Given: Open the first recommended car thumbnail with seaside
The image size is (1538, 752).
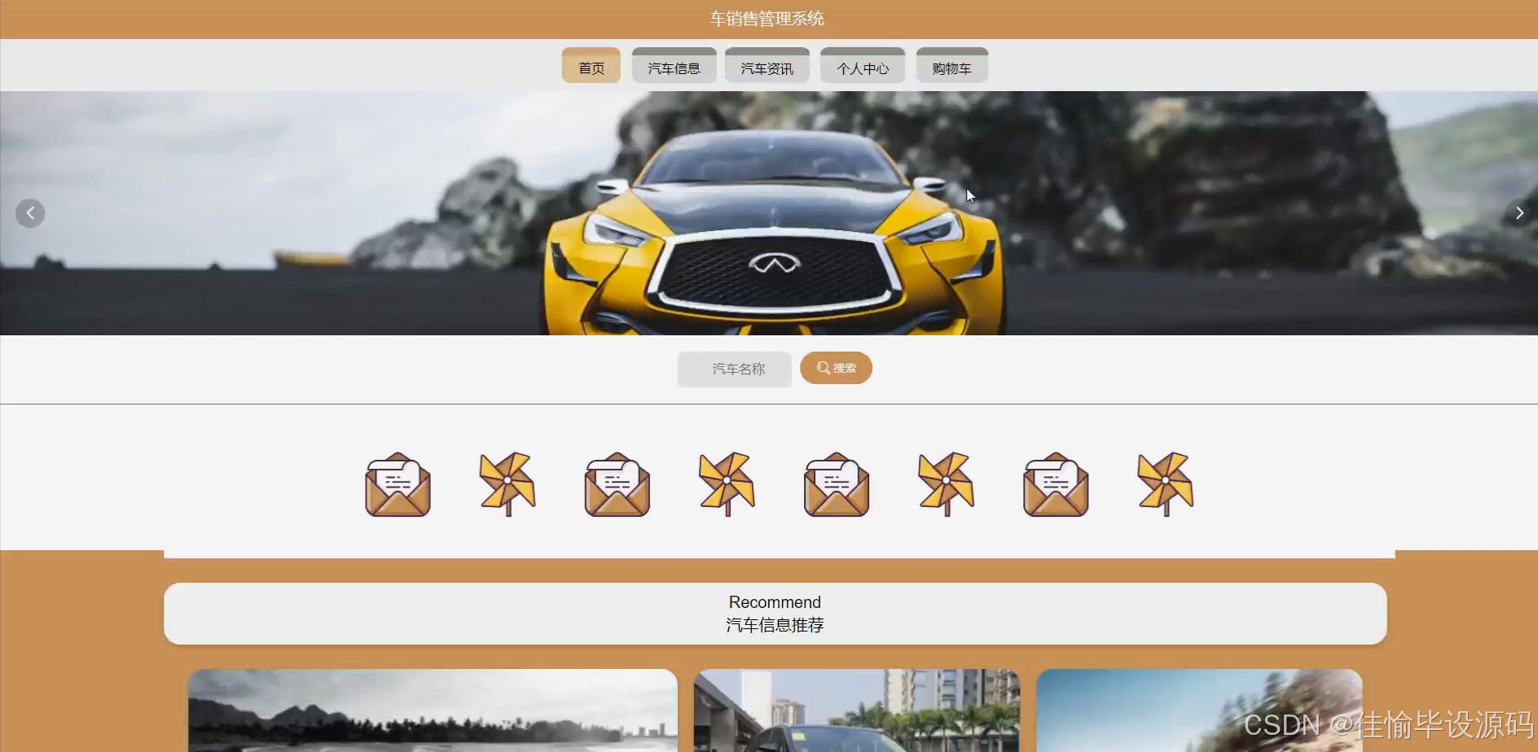Looking at the screenshot, I should pos(433,710).
